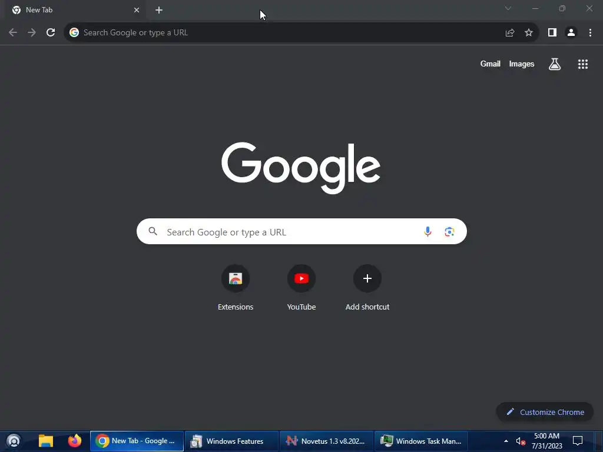Show hidden system tray icons
603x452 pixels.
(506, 441)
